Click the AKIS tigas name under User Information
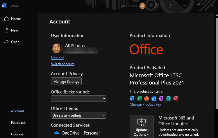 (x=75, y=45)
